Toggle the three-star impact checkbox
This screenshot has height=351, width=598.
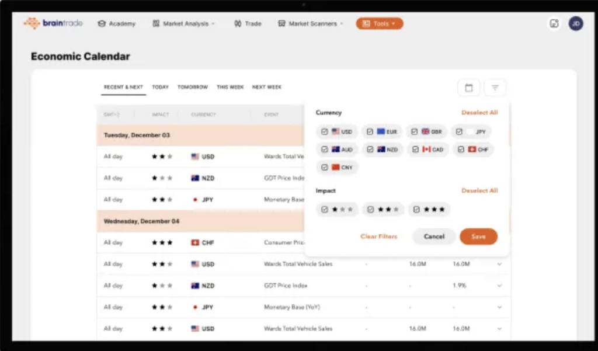[x=416, y=210]
